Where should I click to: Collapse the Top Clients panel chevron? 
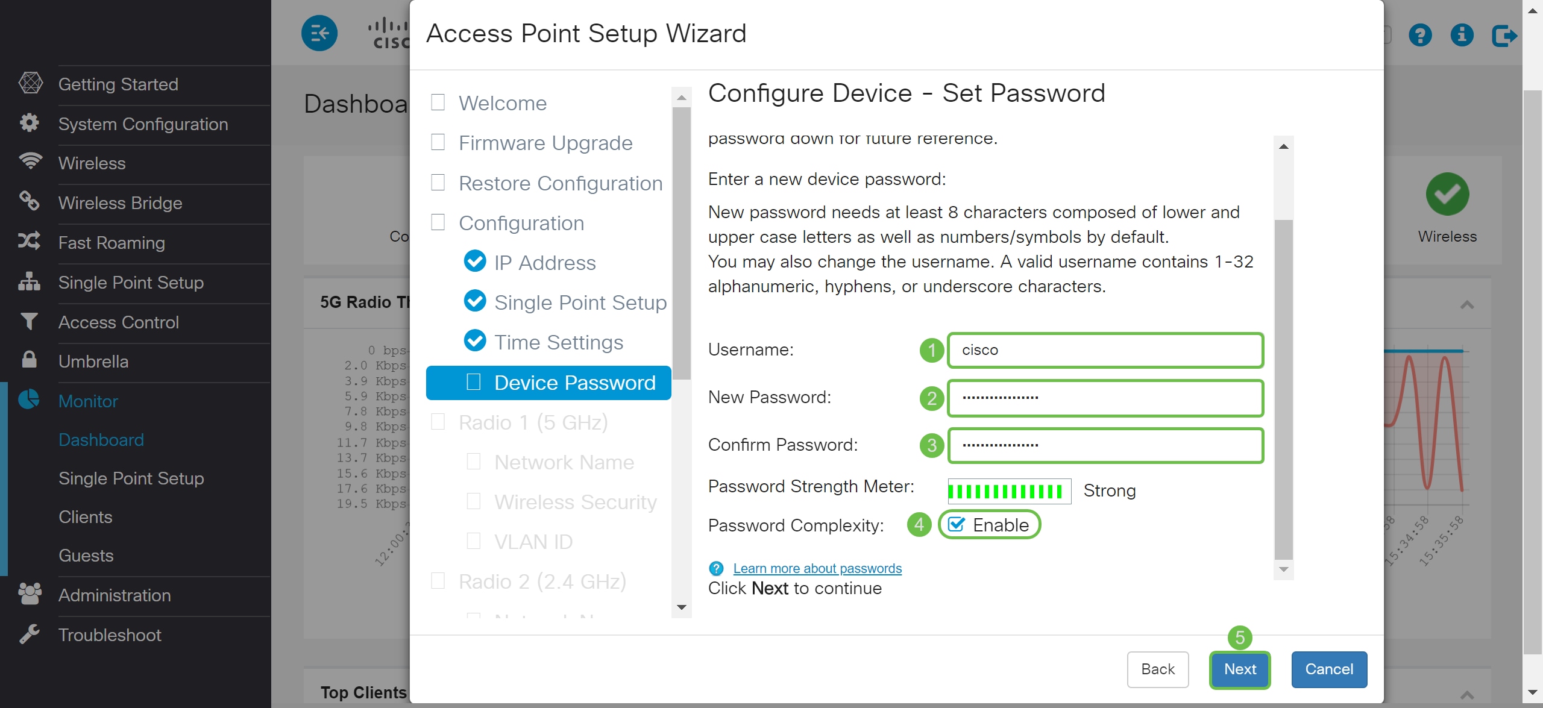[1467, 695]
